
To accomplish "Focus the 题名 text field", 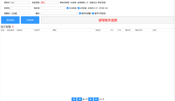I will tap(59, 13).
